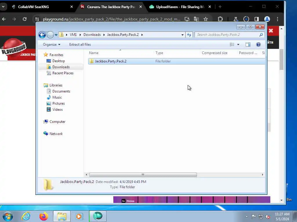Open Chrome labs flask icon
Image resolution: width=297 pixels, height=222 pixels.
[236, 19]
